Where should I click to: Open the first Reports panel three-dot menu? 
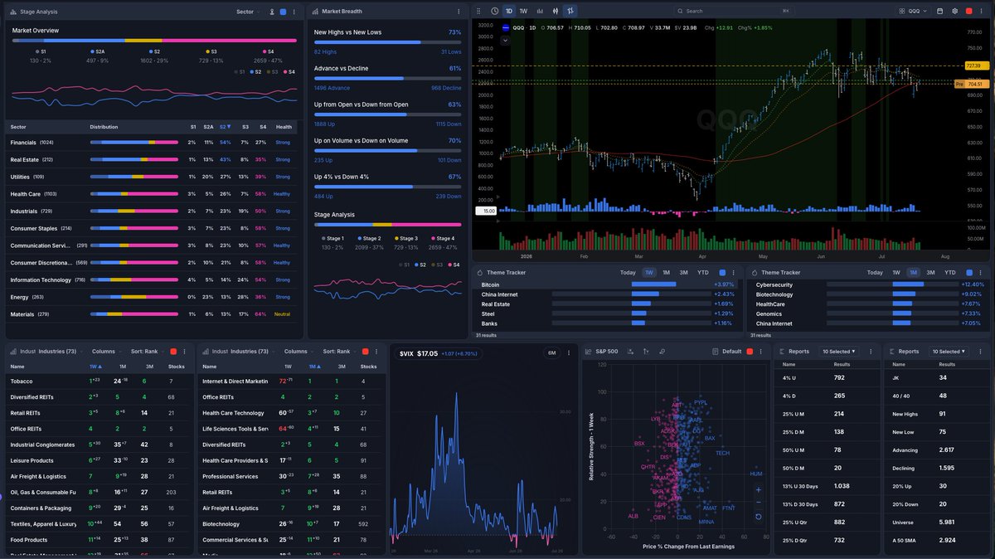pos(871,351)
